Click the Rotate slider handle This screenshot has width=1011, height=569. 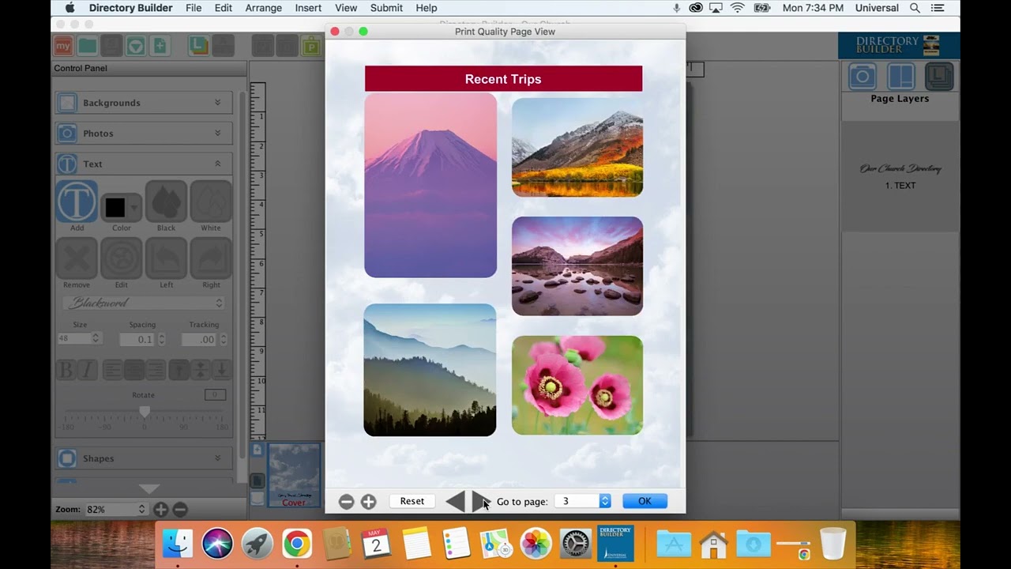[x=145, y=412]
